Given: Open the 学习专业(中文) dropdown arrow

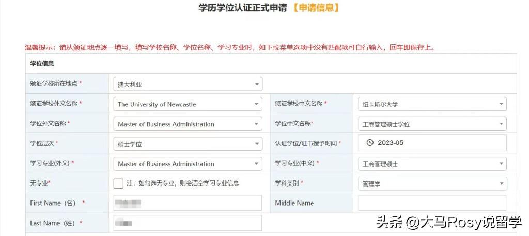Looking at the screenshot, I should (x=501, y=164).
